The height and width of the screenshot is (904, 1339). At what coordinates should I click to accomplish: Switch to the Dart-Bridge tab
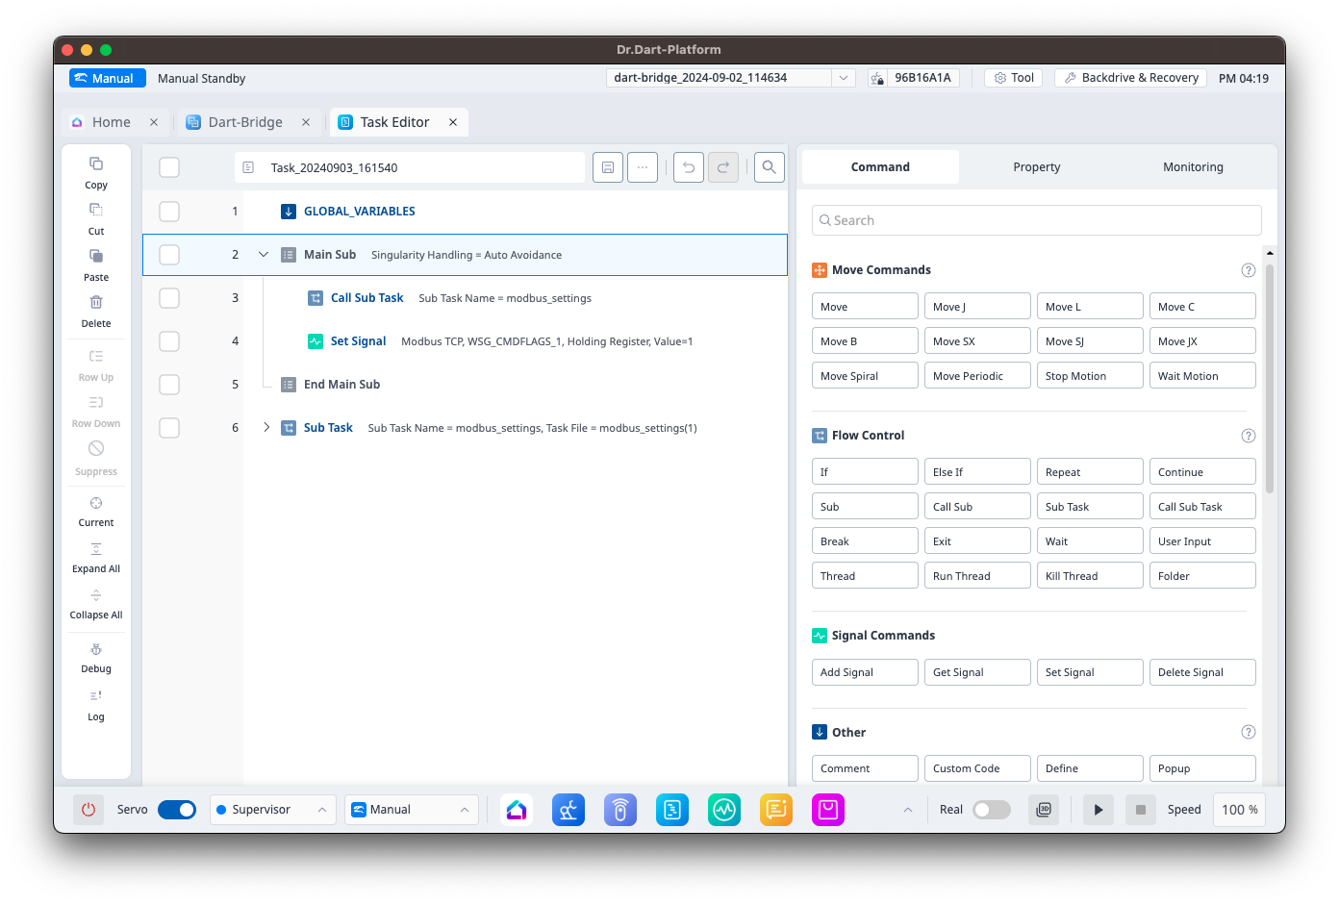coord(245,122)
